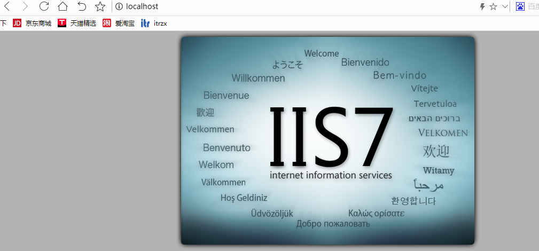539x251 pixels.
Task: Click the undo/restore closed page arrow
Action: [82, 6]
